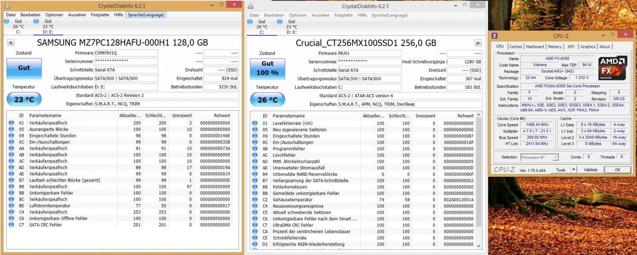This screenshot has width=637, height=255.
Task: Click Gut health status button in Samsung window
Action: 24,68
